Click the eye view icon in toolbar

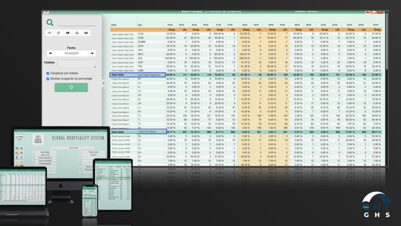(x=49, y=33)
